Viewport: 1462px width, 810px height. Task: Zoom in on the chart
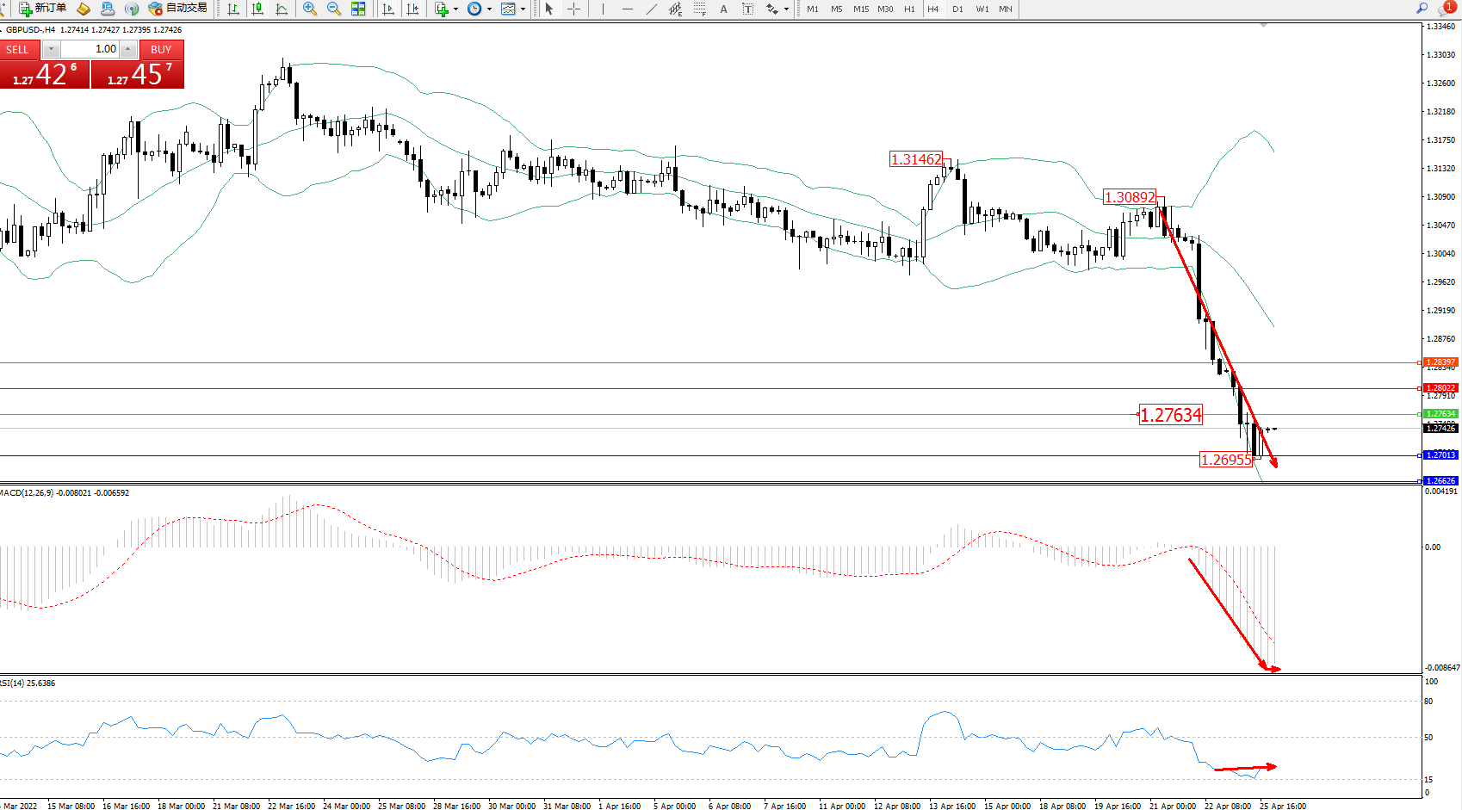tap(310, 9)
